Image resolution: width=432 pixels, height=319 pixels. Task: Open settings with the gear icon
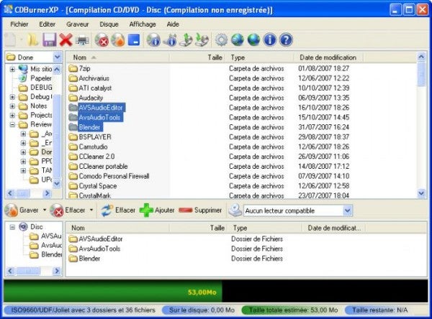click(x=221, y=40)
